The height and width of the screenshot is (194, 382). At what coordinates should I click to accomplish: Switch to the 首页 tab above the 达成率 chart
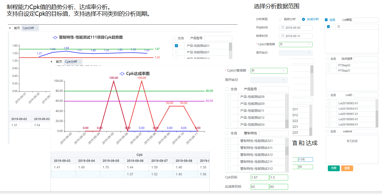[x=59, y=62]
